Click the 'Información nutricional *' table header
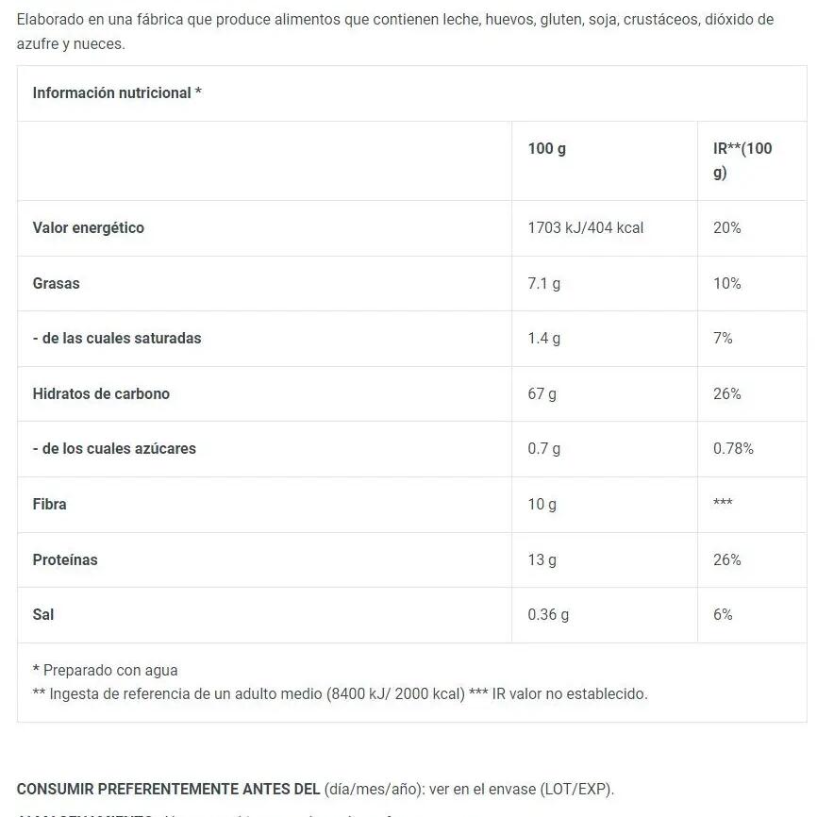The image size is (817, 817). click(117, 92)
